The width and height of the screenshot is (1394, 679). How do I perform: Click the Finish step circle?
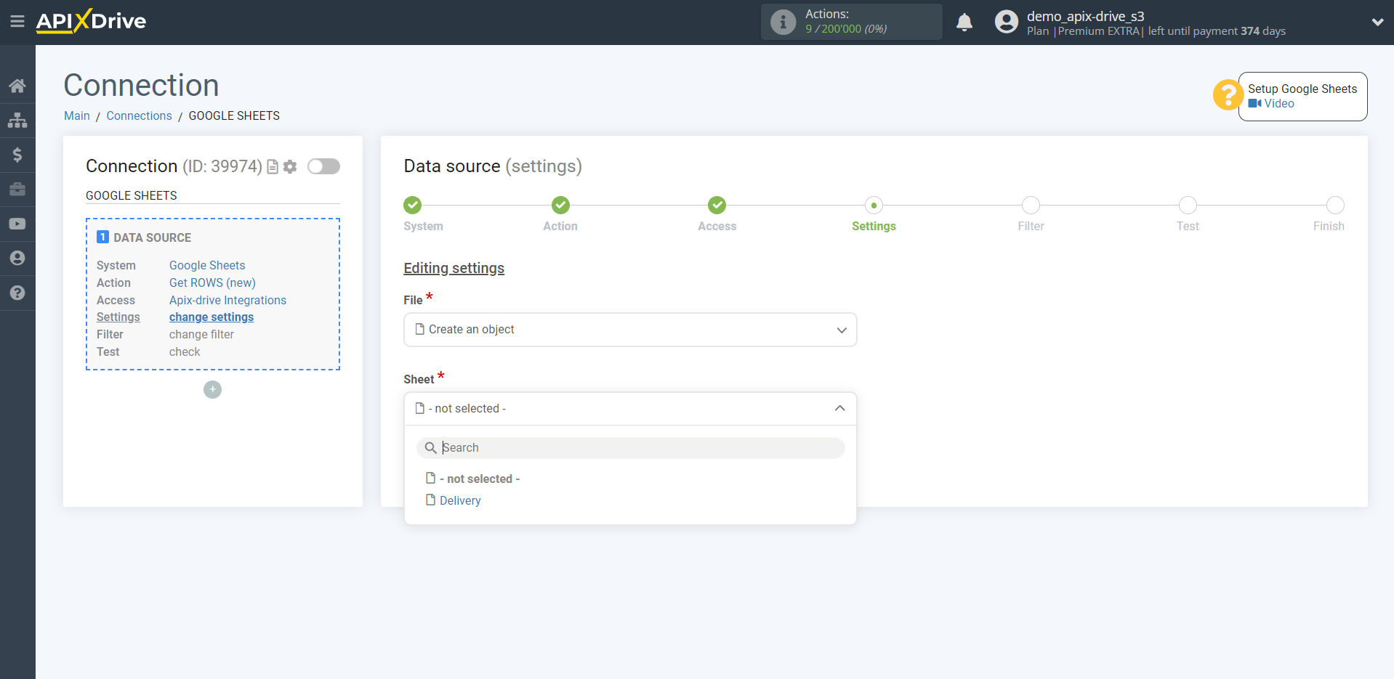coord(1335,206)
